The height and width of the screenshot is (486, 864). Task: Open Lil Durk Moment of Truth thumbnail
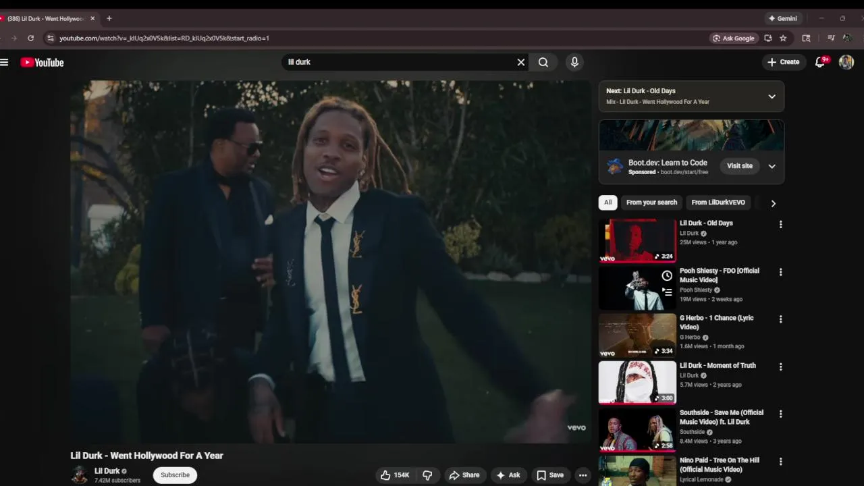click(x=637, y=383)
